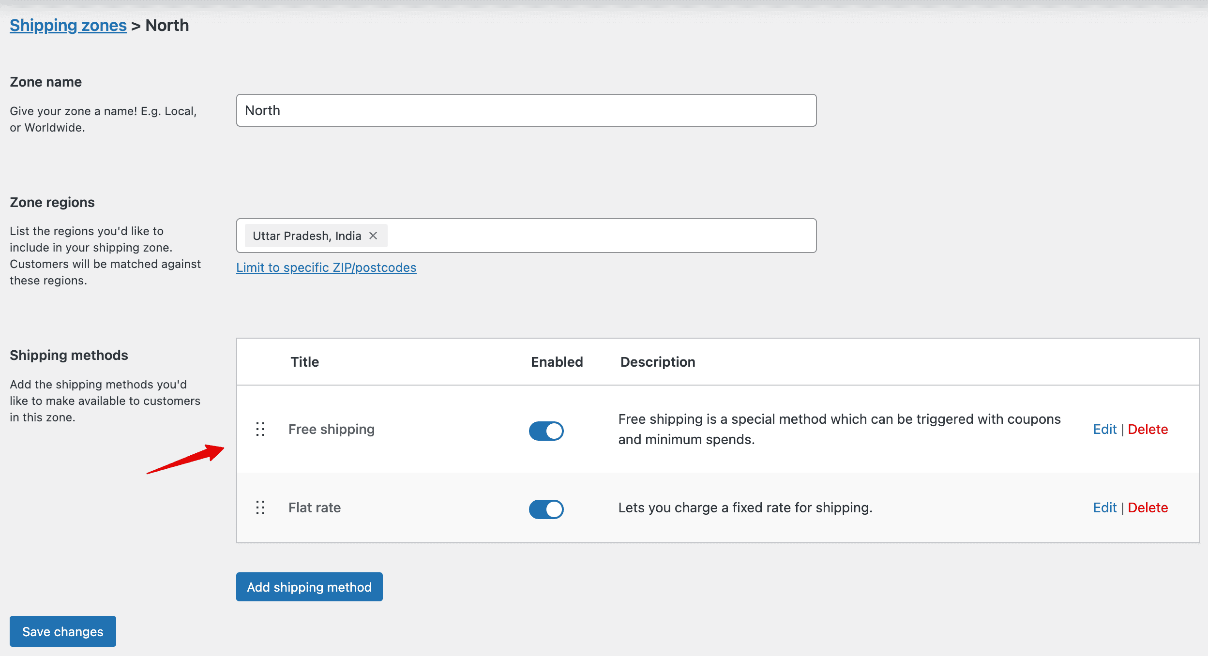Viewport: 1208px width, 656px height.
Task: Delete the Flat rate method
Action: (1148, 507)
